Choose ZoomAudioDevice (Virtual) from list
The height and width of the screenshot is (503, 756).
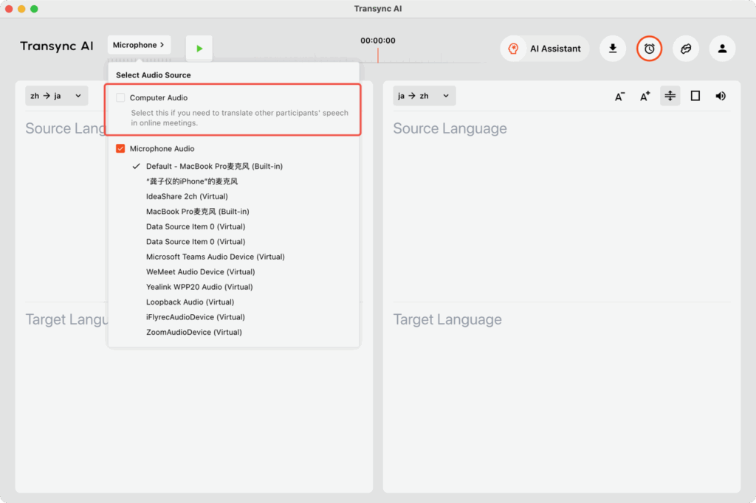coord(193,332)
